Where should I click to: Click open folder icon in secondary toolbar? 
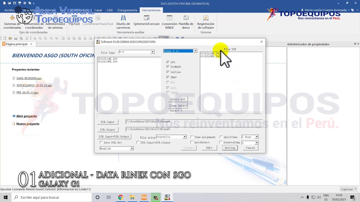10,38
